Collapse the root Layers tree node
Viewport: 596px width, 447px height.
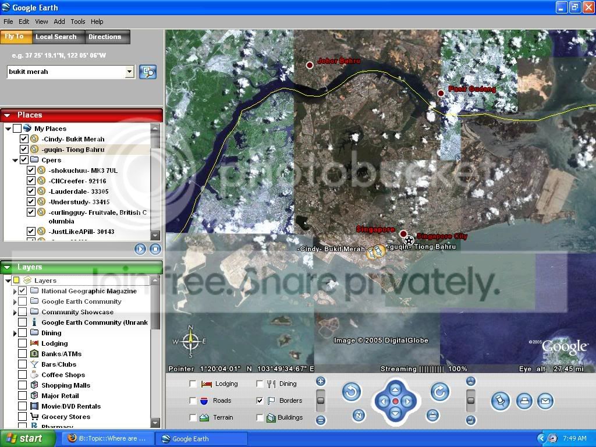8,281
